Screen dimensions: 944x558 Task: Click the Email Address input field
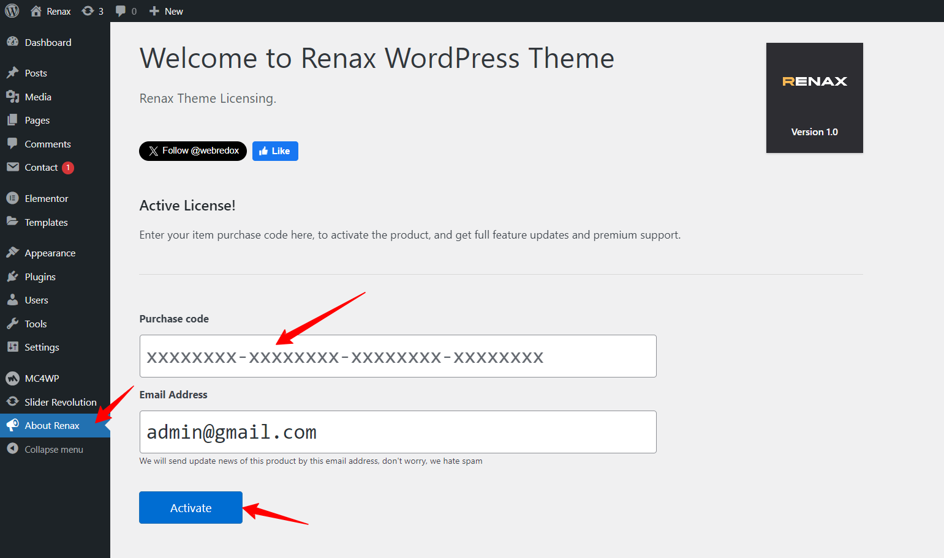point(398,432)
